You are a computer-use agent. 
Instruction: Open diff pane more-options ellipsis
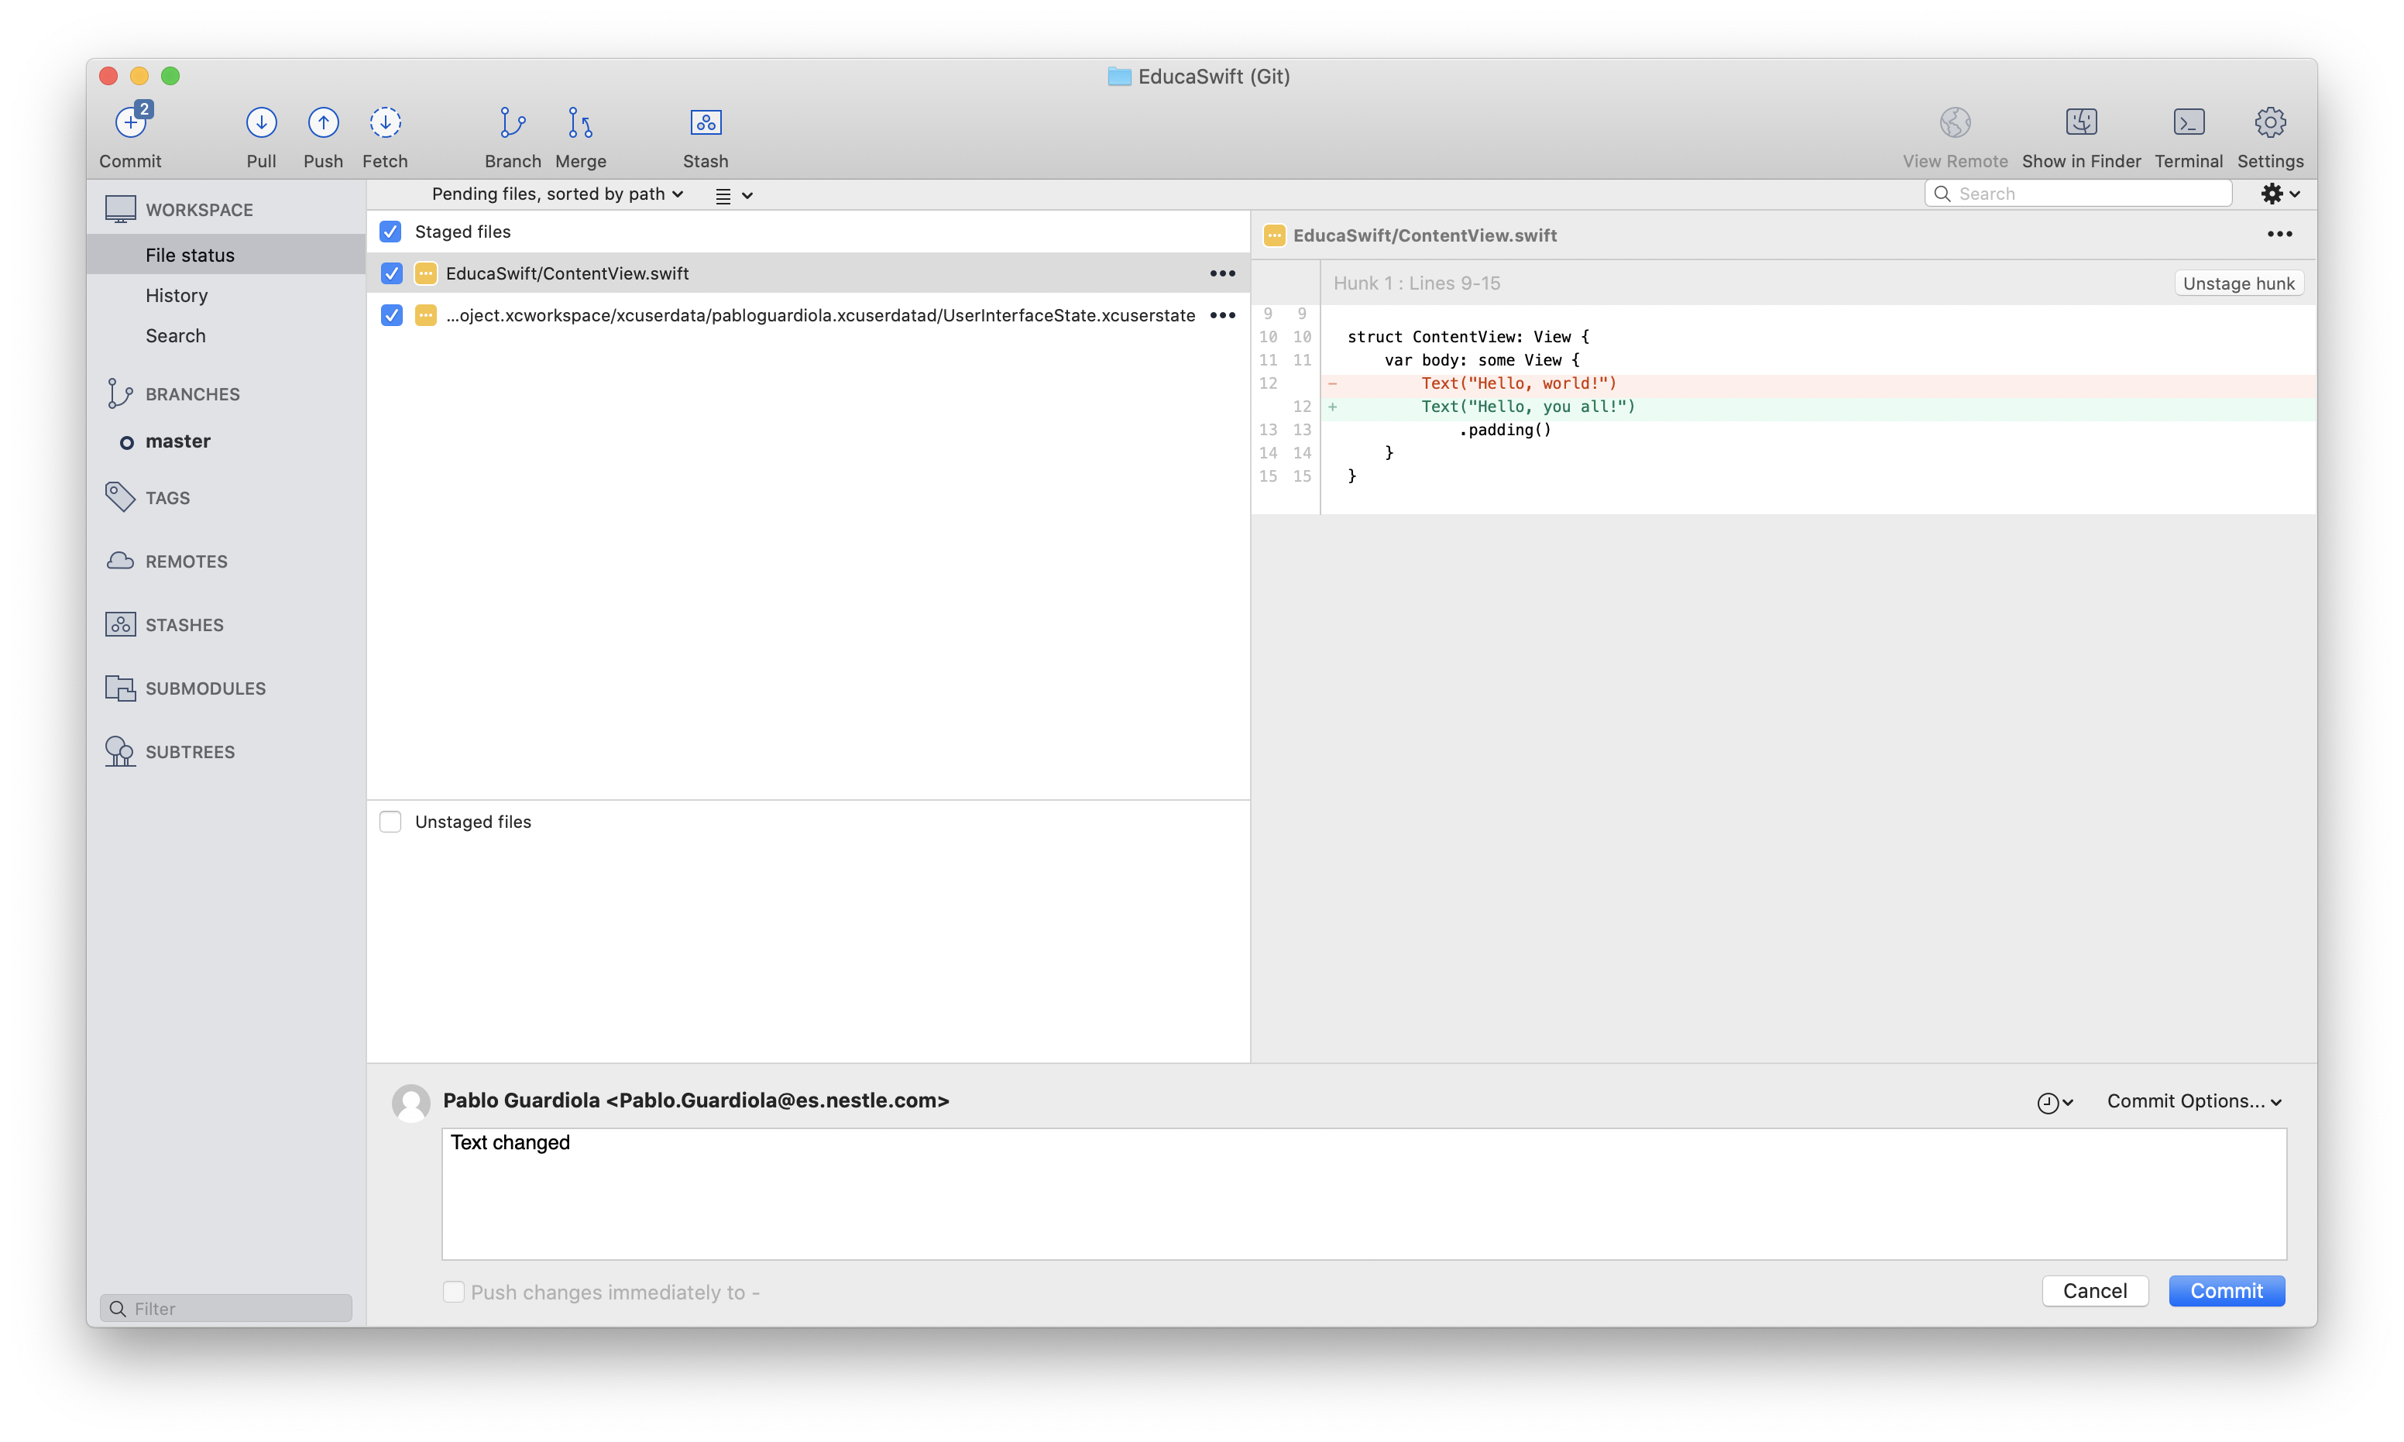2279,234
